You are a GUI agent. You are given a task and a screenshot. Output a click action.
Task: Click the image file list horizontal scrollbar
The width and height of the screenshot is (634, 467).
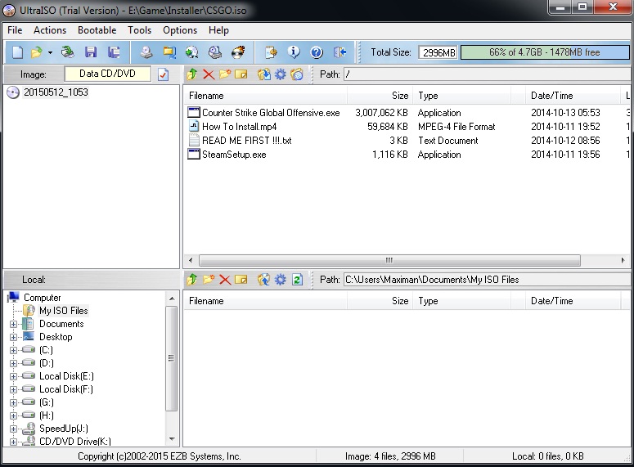point(389,260)
